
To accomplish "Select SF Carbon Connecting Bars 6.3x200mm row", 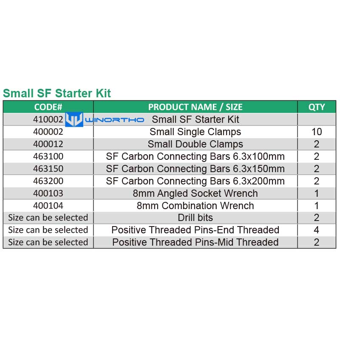I will click(170, 181).
